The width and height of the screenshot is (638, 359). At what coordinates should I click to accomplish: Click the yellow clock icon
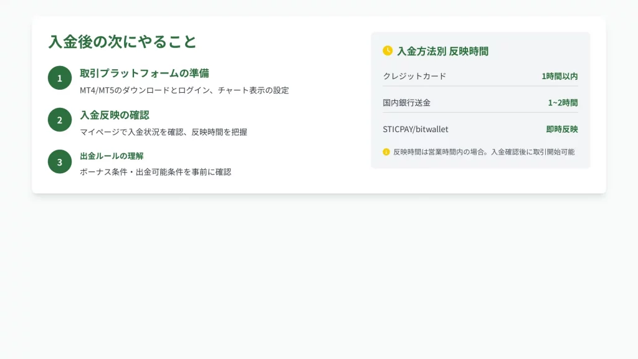point(388,50)
